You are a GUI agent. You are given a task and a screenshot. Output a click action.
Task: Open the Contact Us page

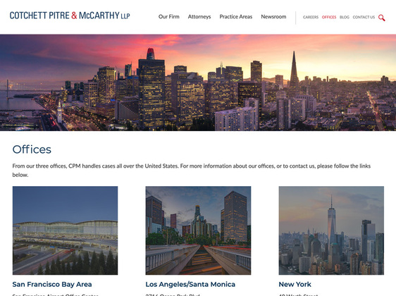tap(364, 17)
